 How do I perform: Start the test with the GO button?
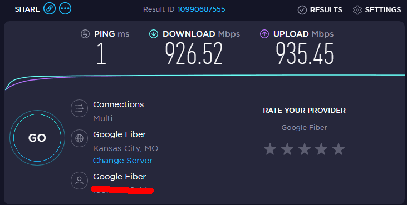pyautogui.click(x=37, y=138)
